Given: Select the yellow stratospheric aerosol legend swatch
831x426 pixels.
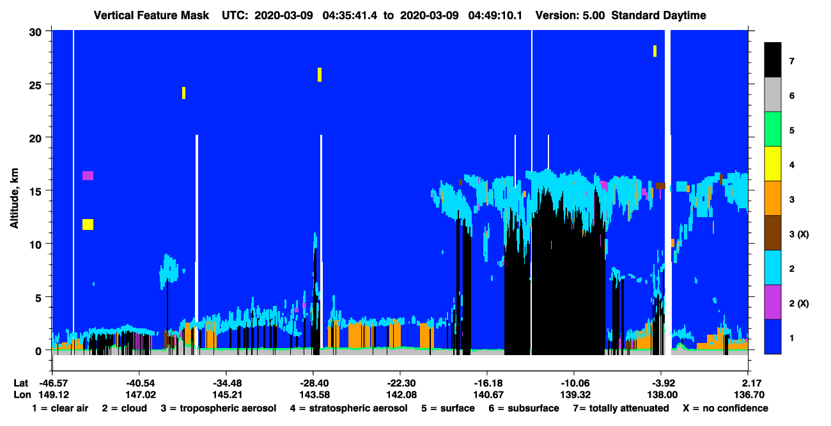Looking at the screenshot, I should [x=773, y=164].
